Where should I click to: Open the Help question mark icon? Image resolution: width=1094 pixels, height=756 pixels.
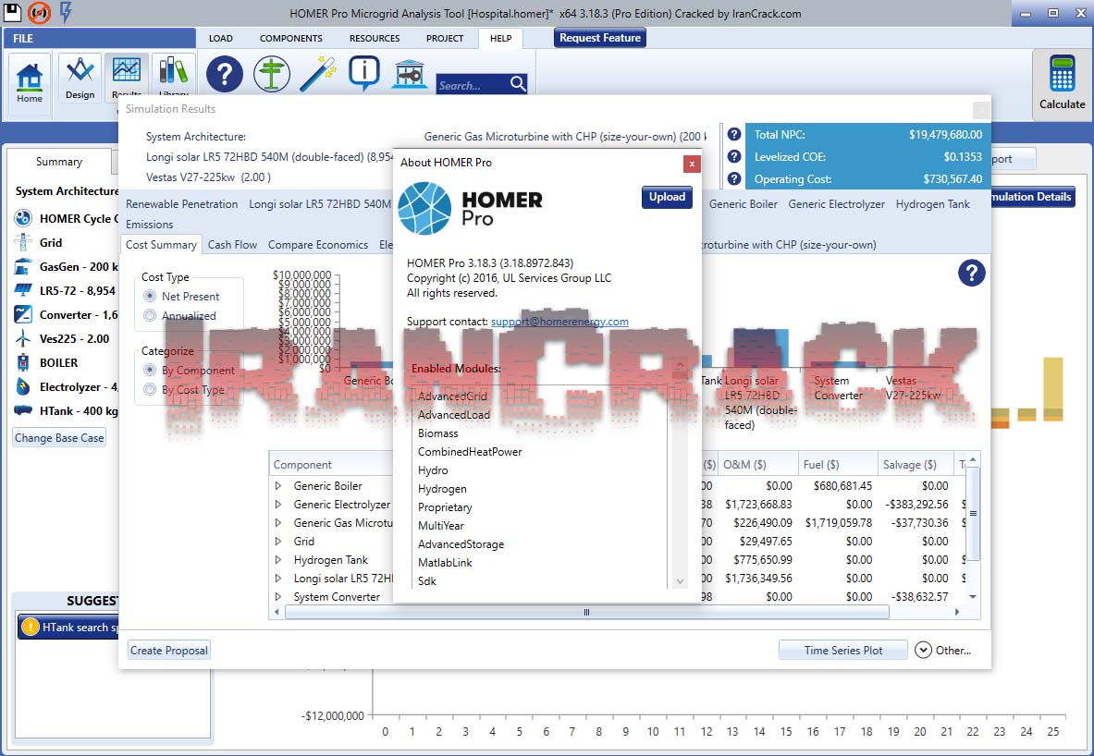224,74
